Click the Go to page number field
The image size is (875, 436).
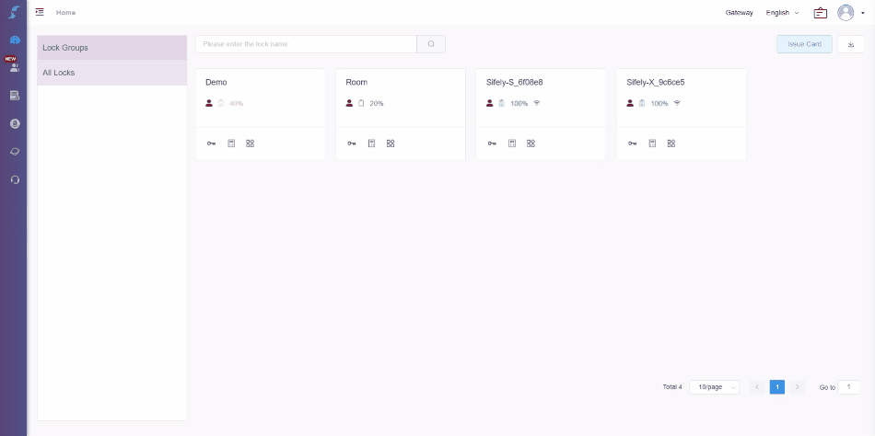click(849, 387)
